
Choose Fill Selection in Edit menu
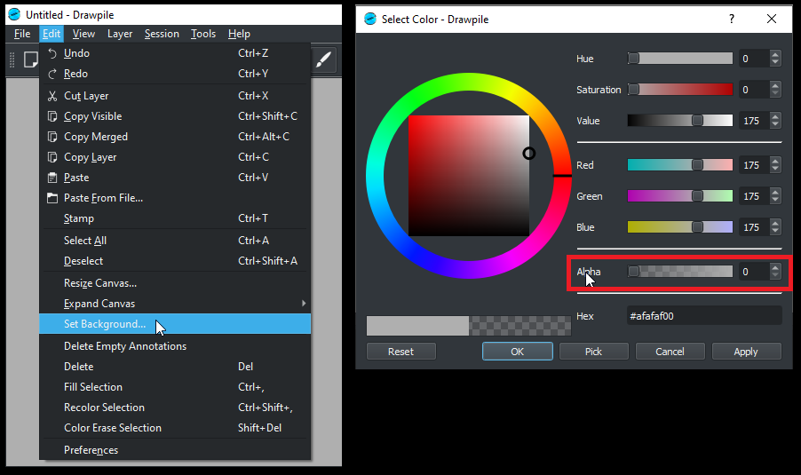coord(175,387)
